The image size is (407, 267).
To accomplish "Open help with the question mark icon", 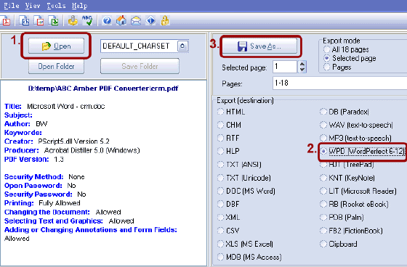I will pyautogui.click(x=107, y=20).
